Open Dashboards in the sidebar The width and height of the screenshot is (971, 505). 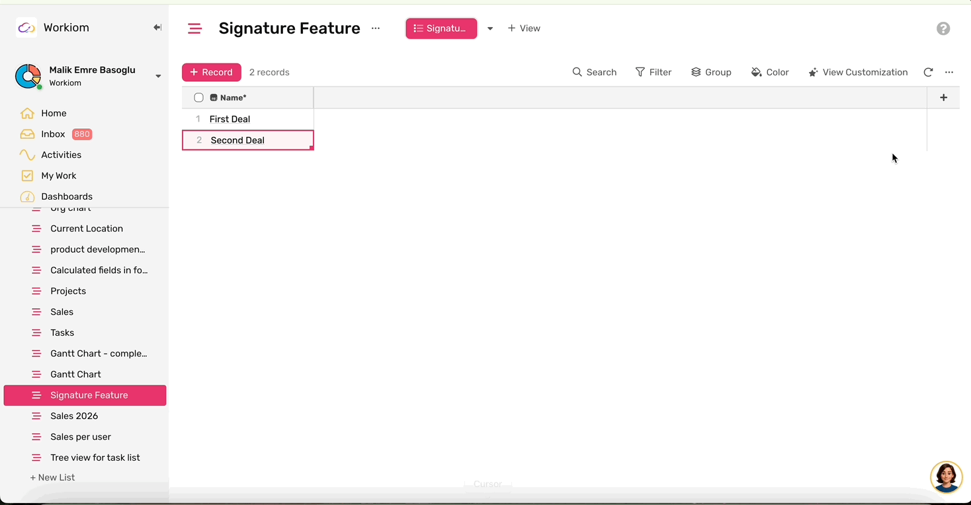pyautogui.click(x=56, y=196)
